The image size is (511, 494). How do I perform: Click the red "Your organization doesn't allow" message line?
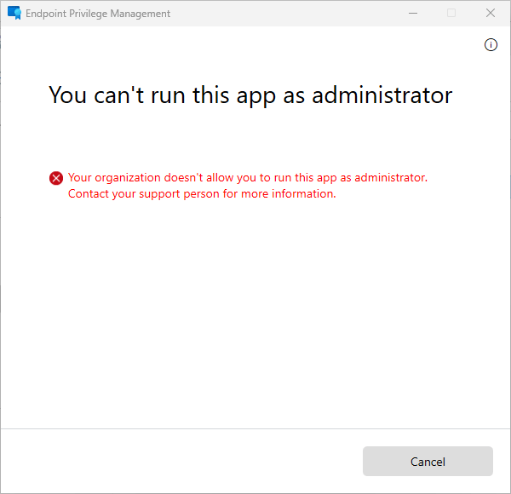[247, 177]
